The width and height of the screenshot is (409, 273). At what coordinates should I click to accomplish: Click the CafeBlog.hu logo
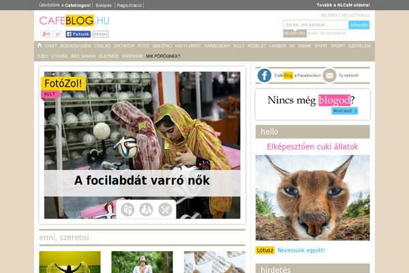click(x=74, y=20)
